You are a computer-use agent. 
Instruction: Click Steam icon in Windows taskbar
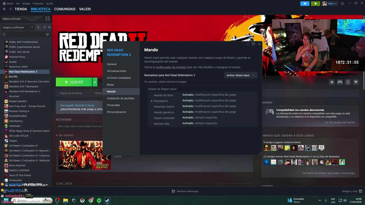pyautogui.click(x=107, y=200)
